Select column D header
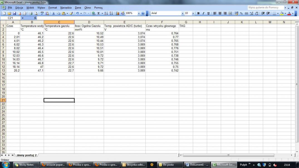Screen dimensions: 299x168 89,22
